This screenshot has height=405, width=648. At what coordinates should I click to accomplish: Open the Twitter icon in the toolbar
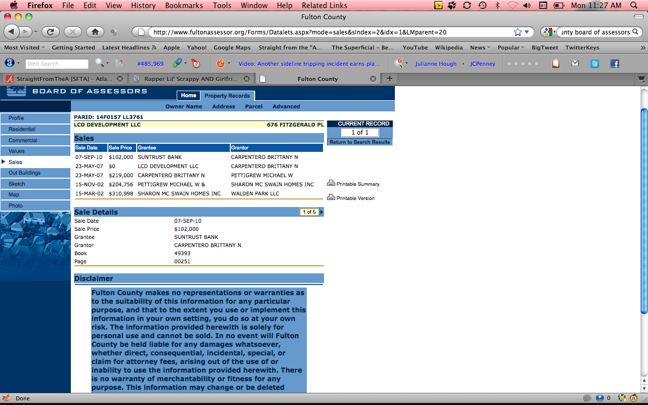pyautogui.click(x=595, y=64)
